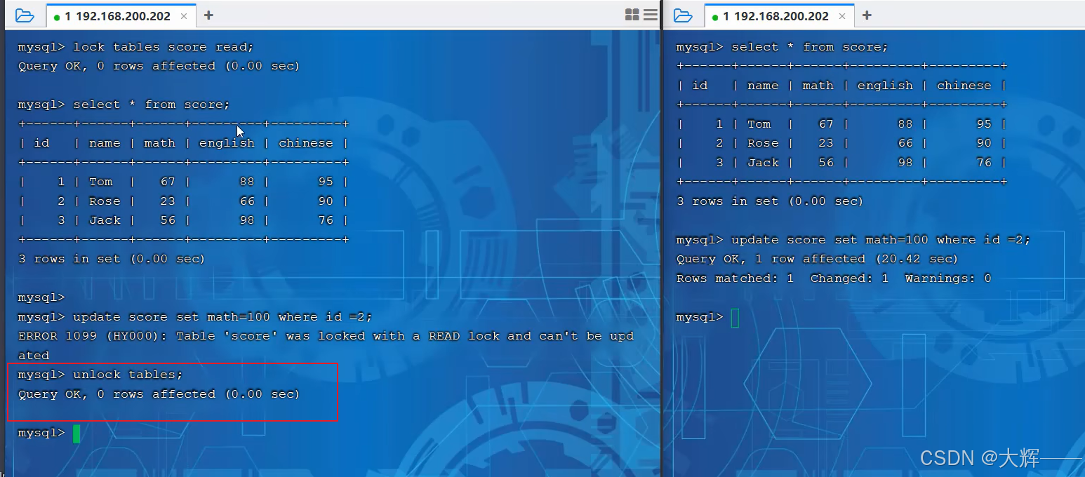Viewport: 1085px width, 477px height.
Task: Click 'Tom' row in right pane table
Action: (x=841, y=124)
